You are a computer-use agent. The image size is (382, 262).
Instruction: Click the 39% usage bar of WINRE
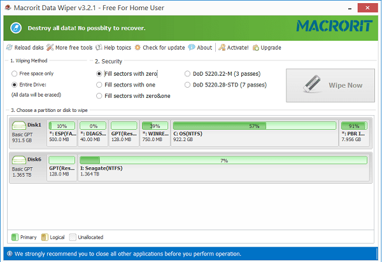click(x=155, y=126)
